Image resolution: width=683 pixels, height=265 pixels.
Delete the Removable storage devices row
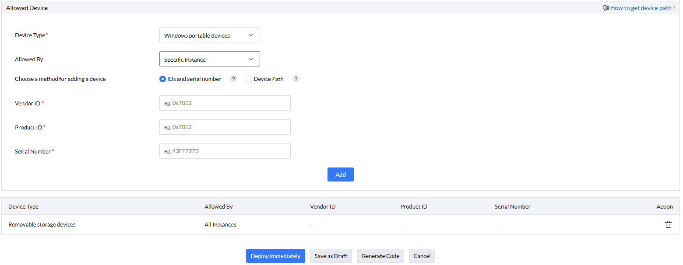pos(668,224)
